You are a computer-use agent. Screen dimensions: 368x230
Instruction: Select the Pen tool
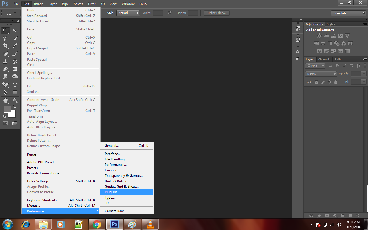pyautogui.click(x=5, y=85)
